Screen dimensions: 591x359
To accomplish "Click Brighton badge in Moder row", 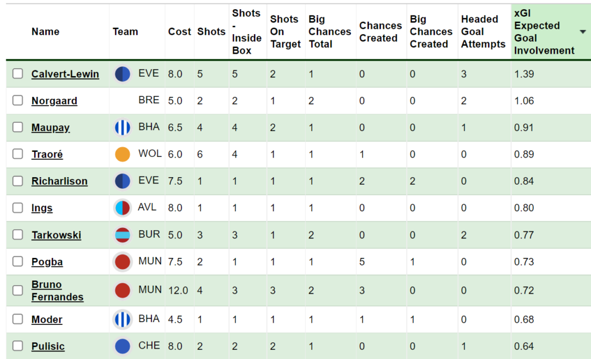I will (122, 319).
